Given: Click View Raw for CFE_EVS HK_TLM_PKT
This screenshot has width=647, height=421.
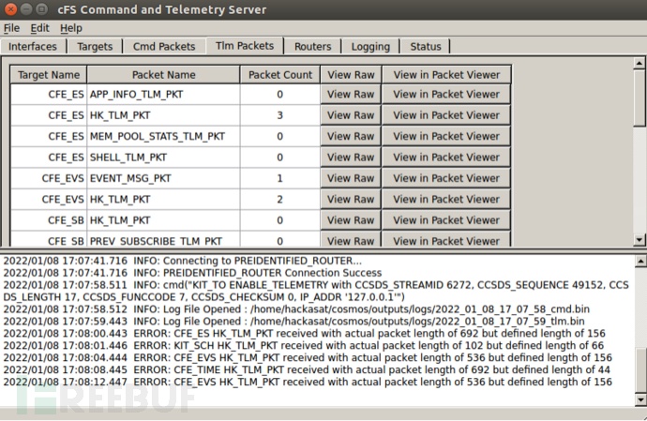Looking at the screenshot, I should click(x=351, y=200).
